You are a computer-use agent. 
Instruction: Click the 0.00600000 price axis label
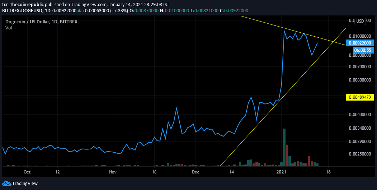point(360,80)
